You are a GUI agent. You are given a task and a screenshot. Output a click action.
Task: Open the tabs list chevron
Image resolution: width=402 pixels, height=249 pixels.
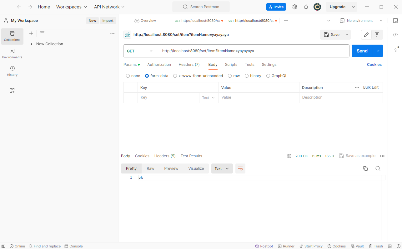pyautogui.click(x=329, y=21)
